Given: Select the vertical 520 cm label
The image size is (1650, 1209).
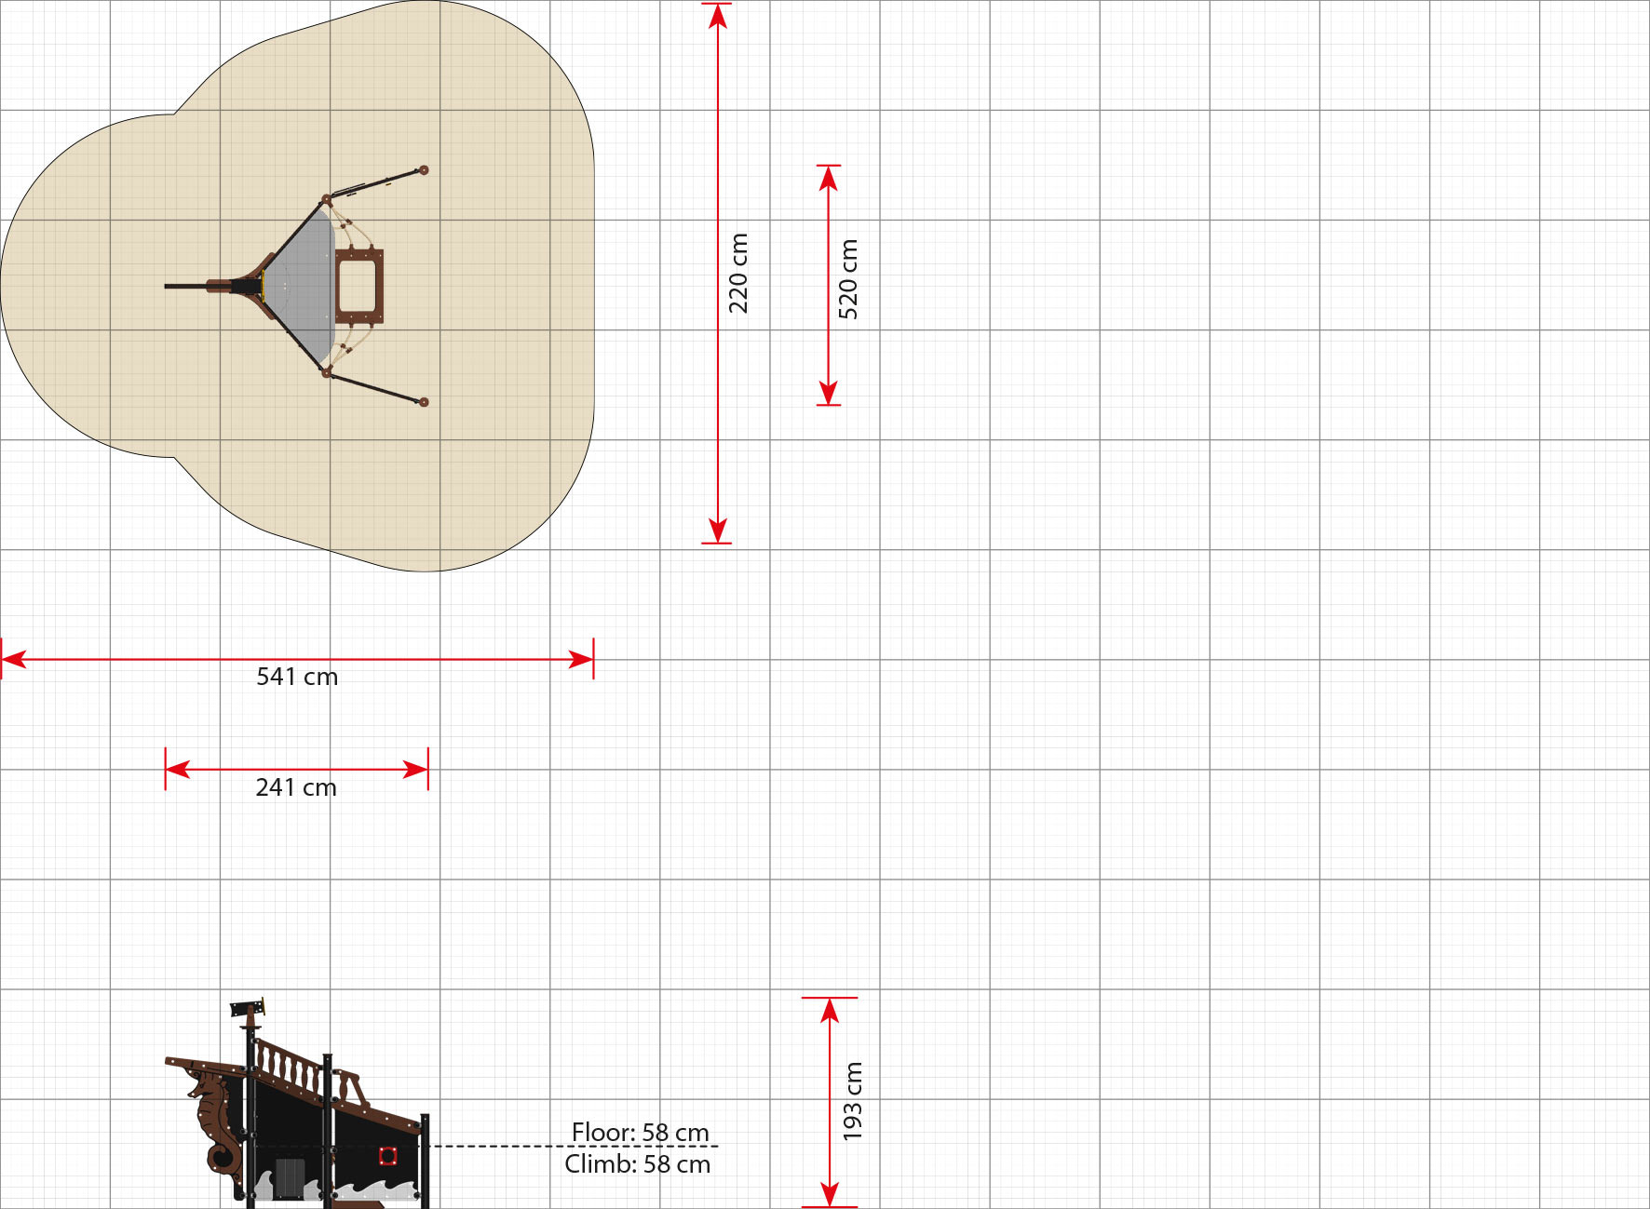Looking at the screenshot, I should (848, 279).
